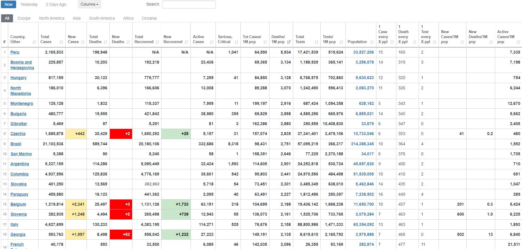The height and width of the screenshot is (249, 522).
Task: Sort by Total Cases arrow icon
Action: click(x=61, y=42)
